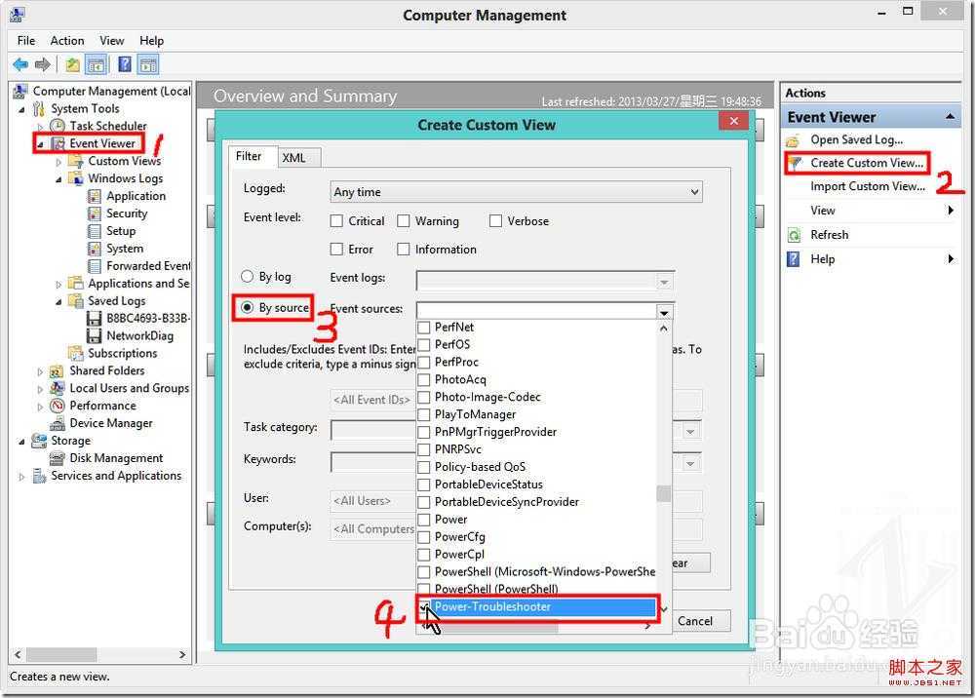The width and height of the screenshot is (975, 698).
Task: Select the By source radio button
Action: [x=248, y=308]
